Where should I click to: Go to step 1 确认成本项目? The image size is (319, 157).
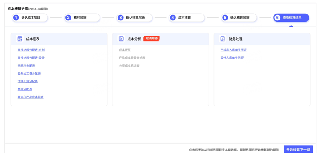30,18
